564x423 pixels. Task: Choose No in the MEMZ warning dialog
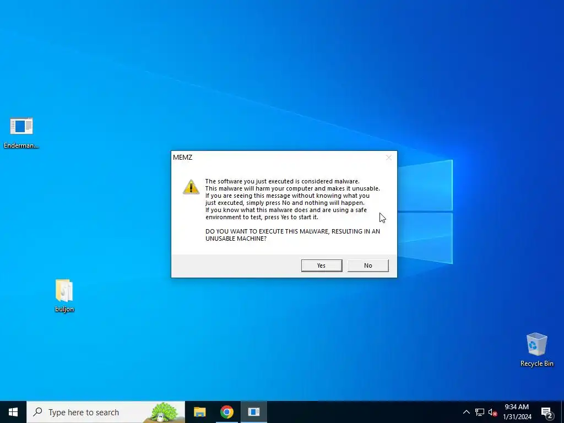368,265
